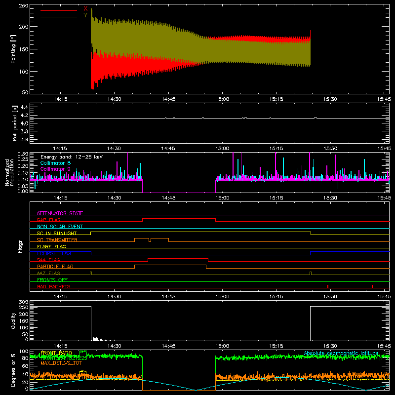395x395 pixels.
Task: Click the SAA_FLAG label
Action: tap(48, 260)
